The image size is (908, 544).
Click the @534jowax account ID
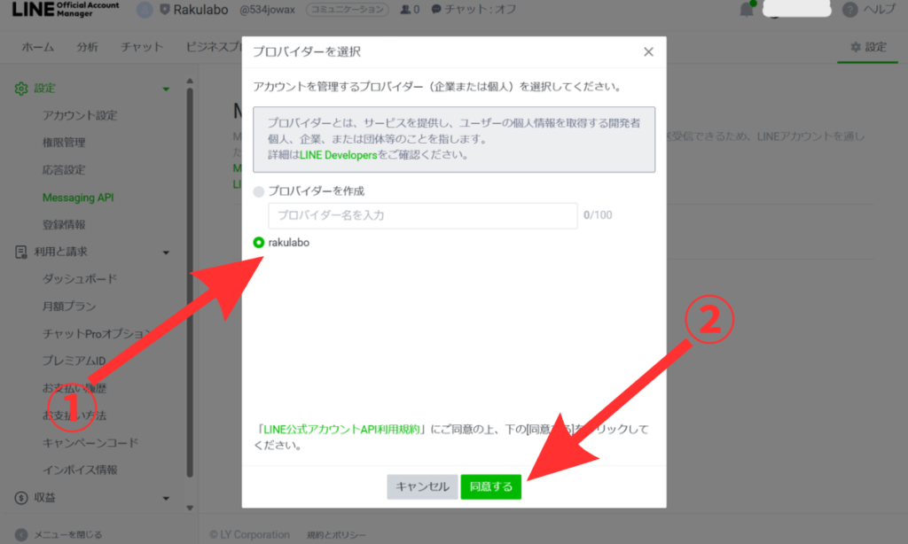(x=267, y=10)
